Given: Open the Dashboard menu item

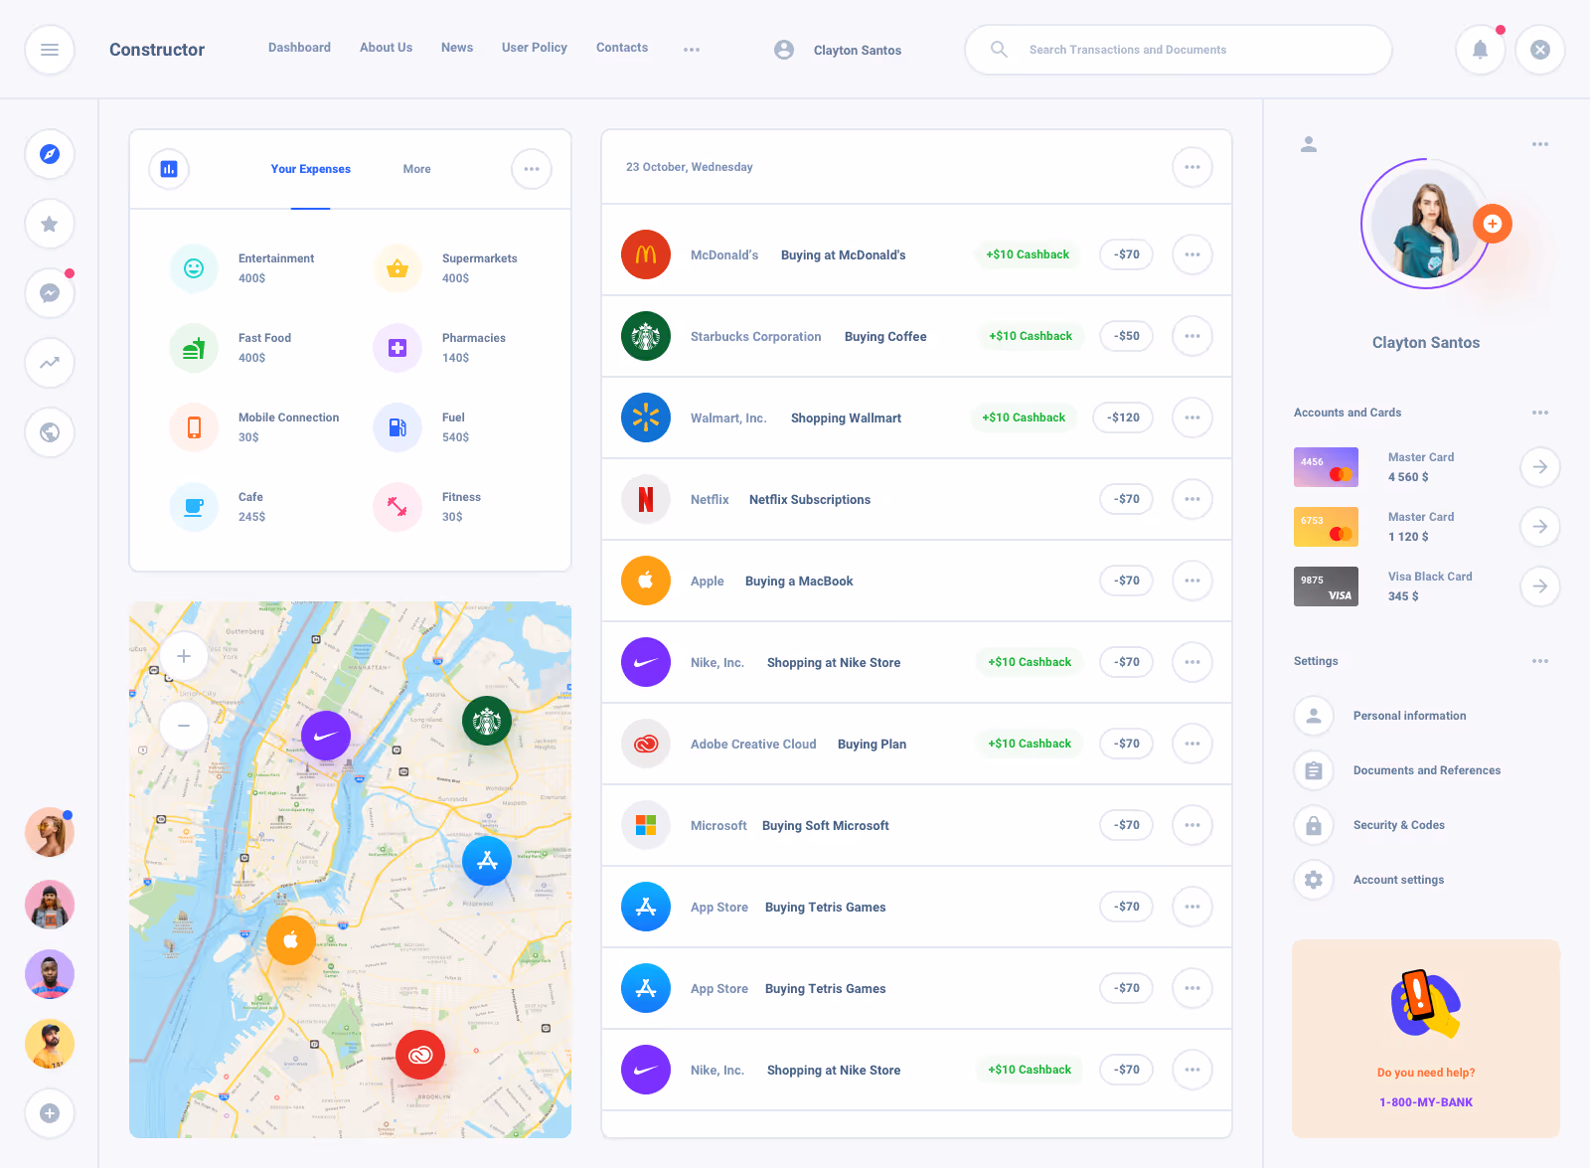Looking at the screenshot, I should coord(299,48).
